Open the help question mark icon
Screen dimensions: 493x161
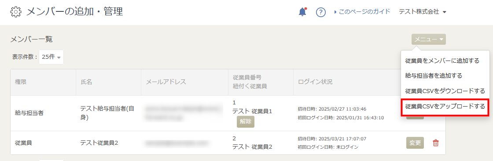[x=320, y=12]
